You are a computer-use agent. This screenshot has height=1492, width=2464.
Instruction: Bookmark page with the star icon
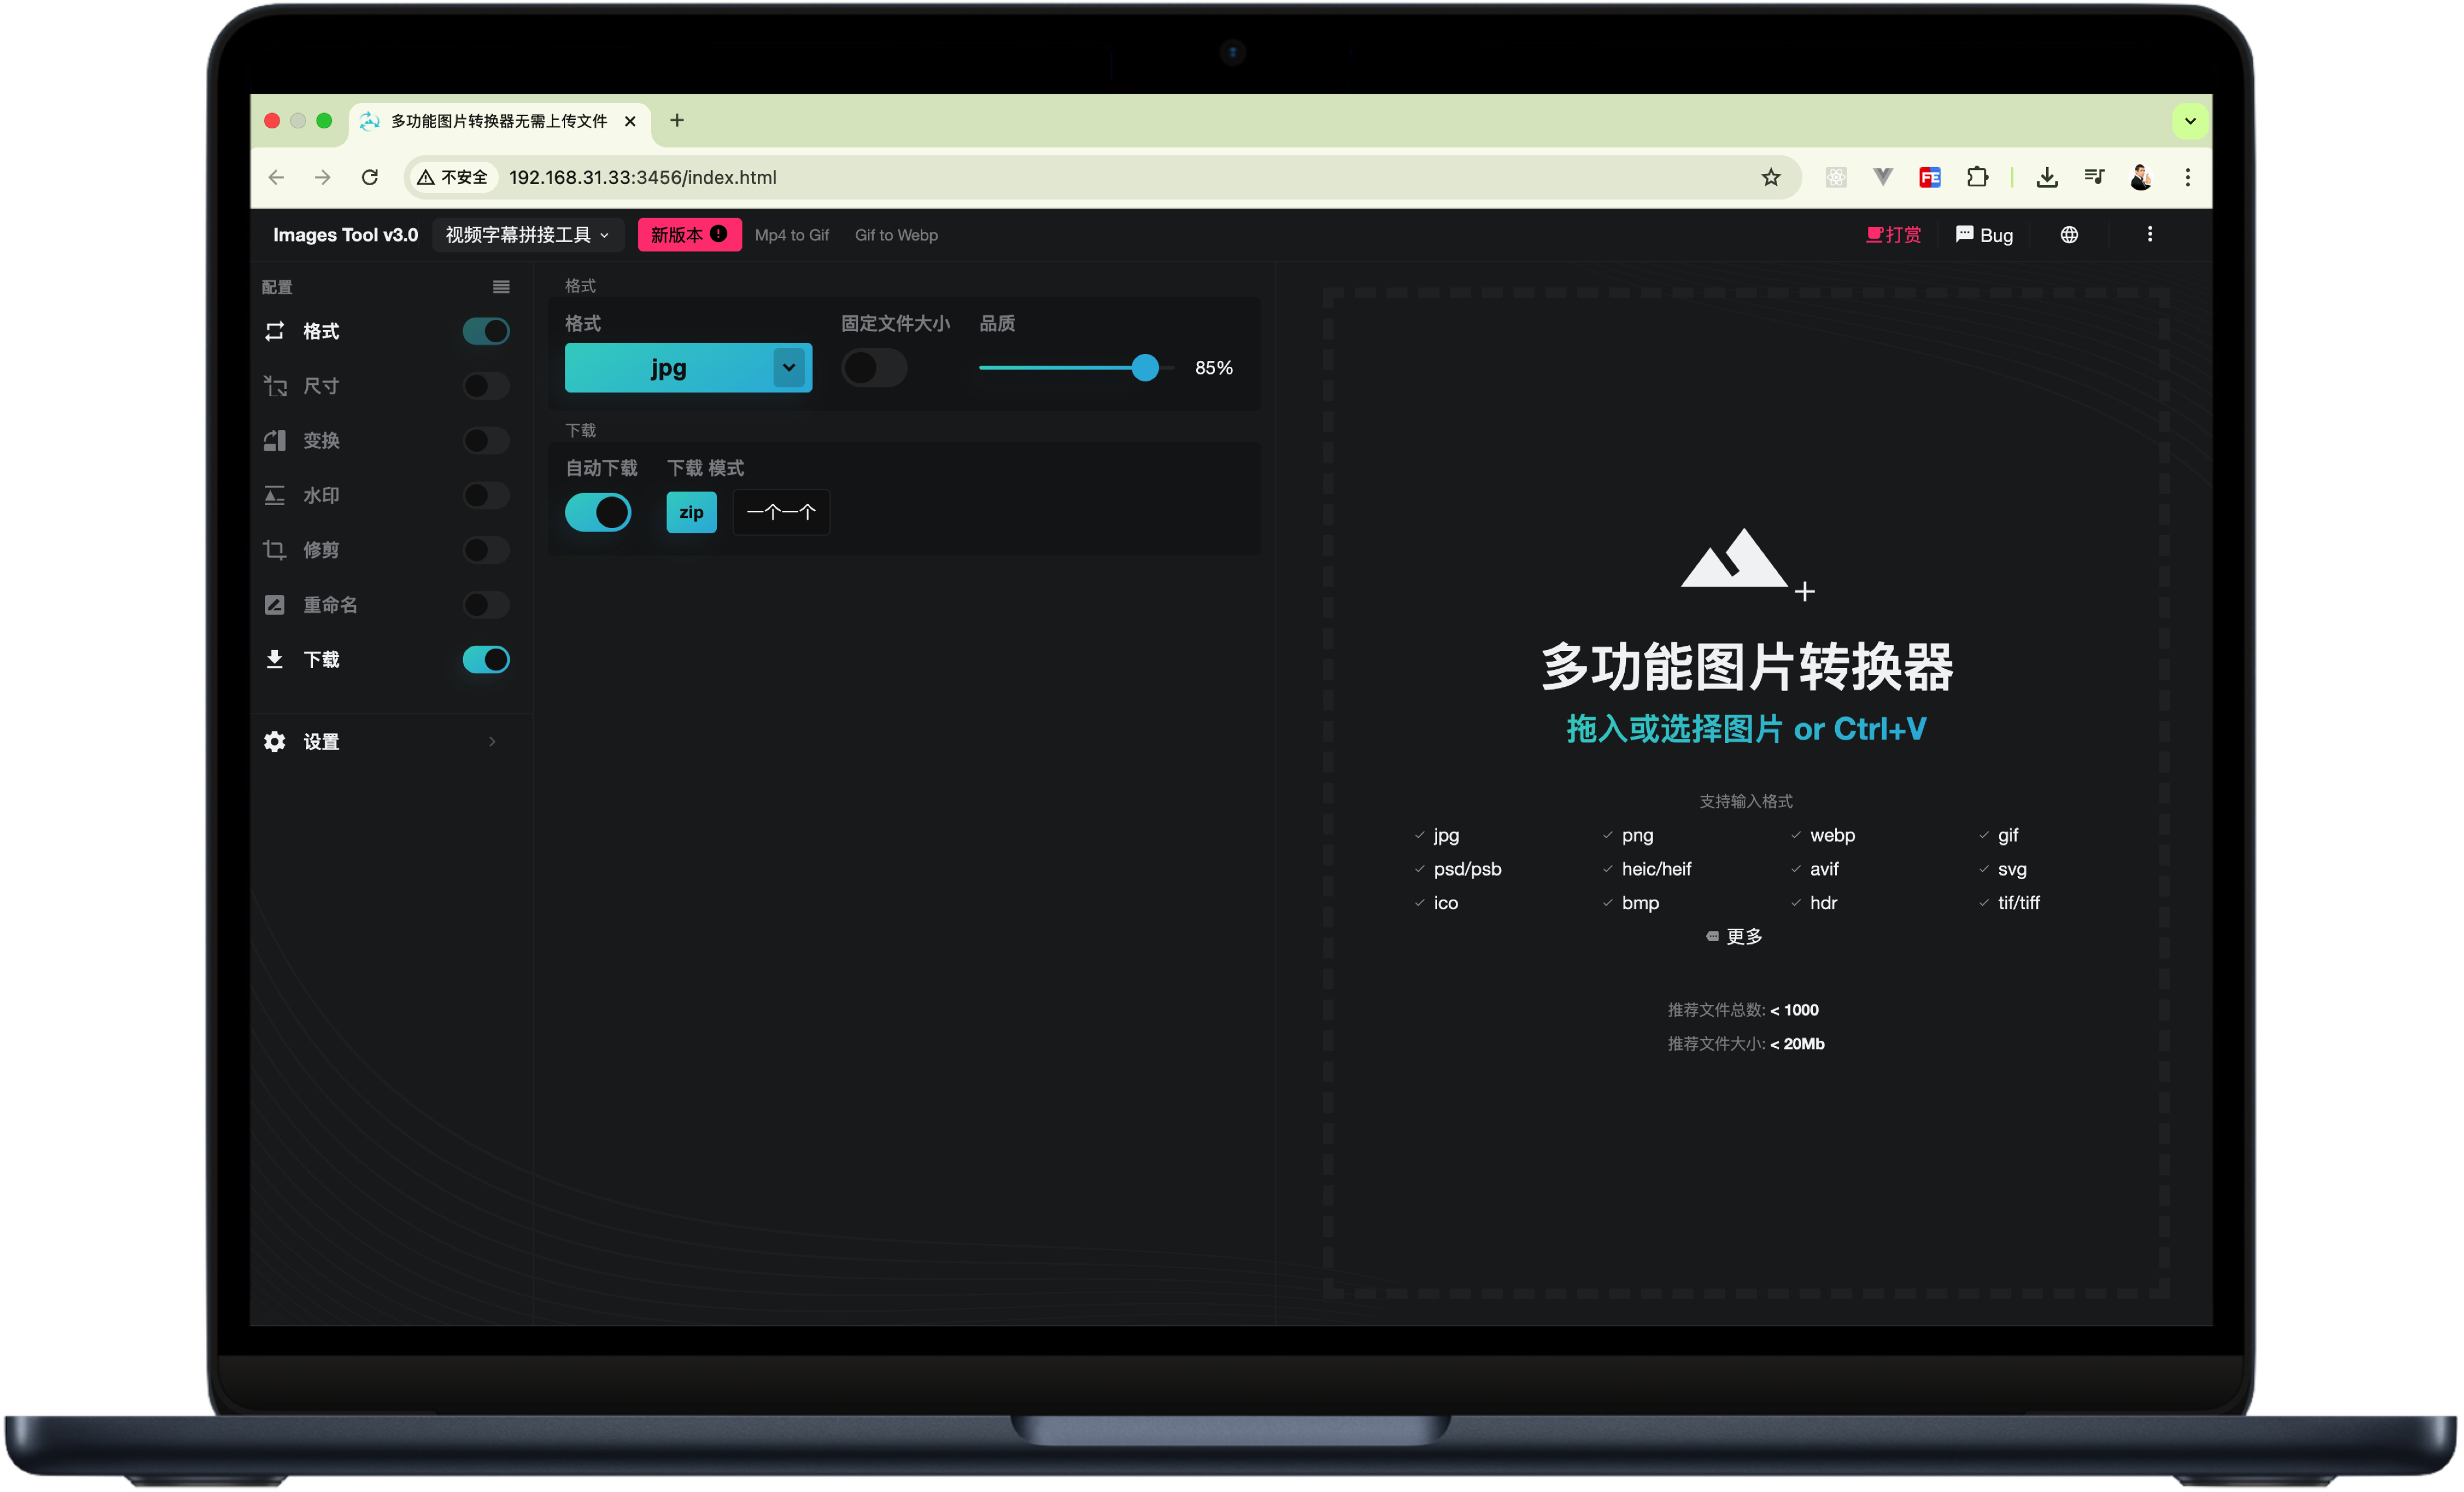tap(1770, 178)
